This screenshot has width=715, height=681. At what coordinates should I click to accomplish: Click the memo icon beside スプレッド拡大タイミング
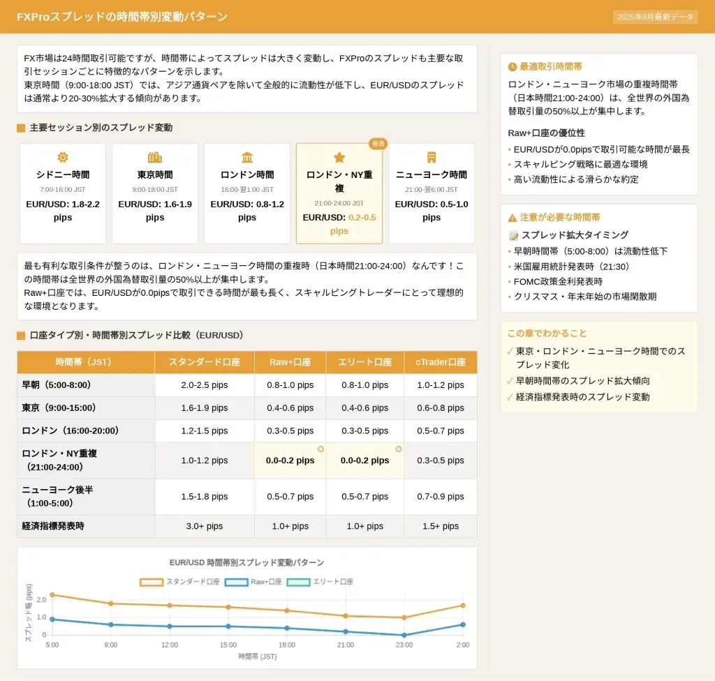(513, 235)
